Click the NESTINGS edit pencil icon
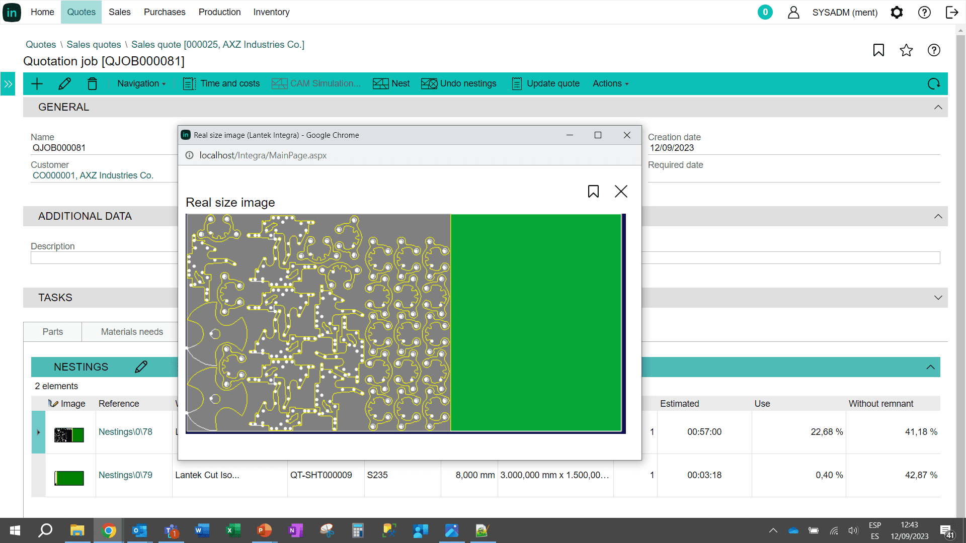The width and height of the screenshot is (966, 543). (x=141, y=367)
